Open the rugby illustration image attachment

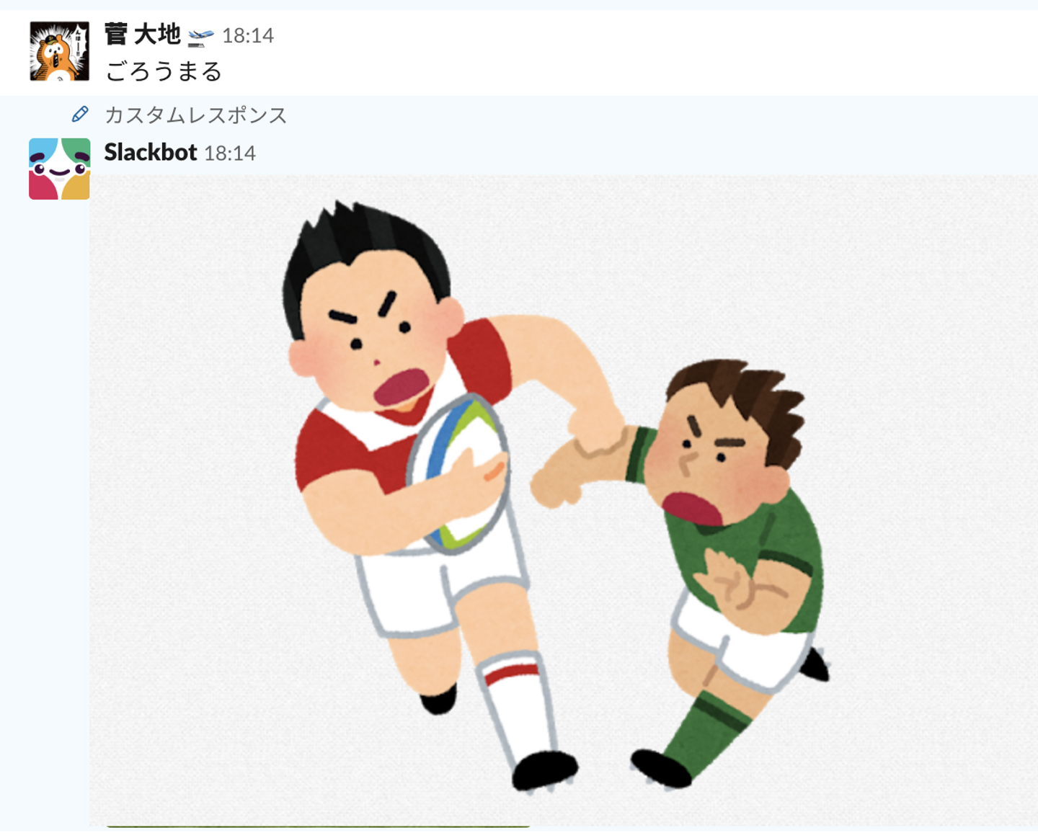(x=564, y=501)
